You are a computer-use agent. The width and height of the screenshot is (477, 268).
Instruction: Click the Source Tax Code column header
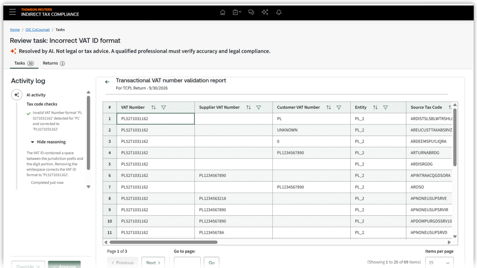click(x=430, y=107)
